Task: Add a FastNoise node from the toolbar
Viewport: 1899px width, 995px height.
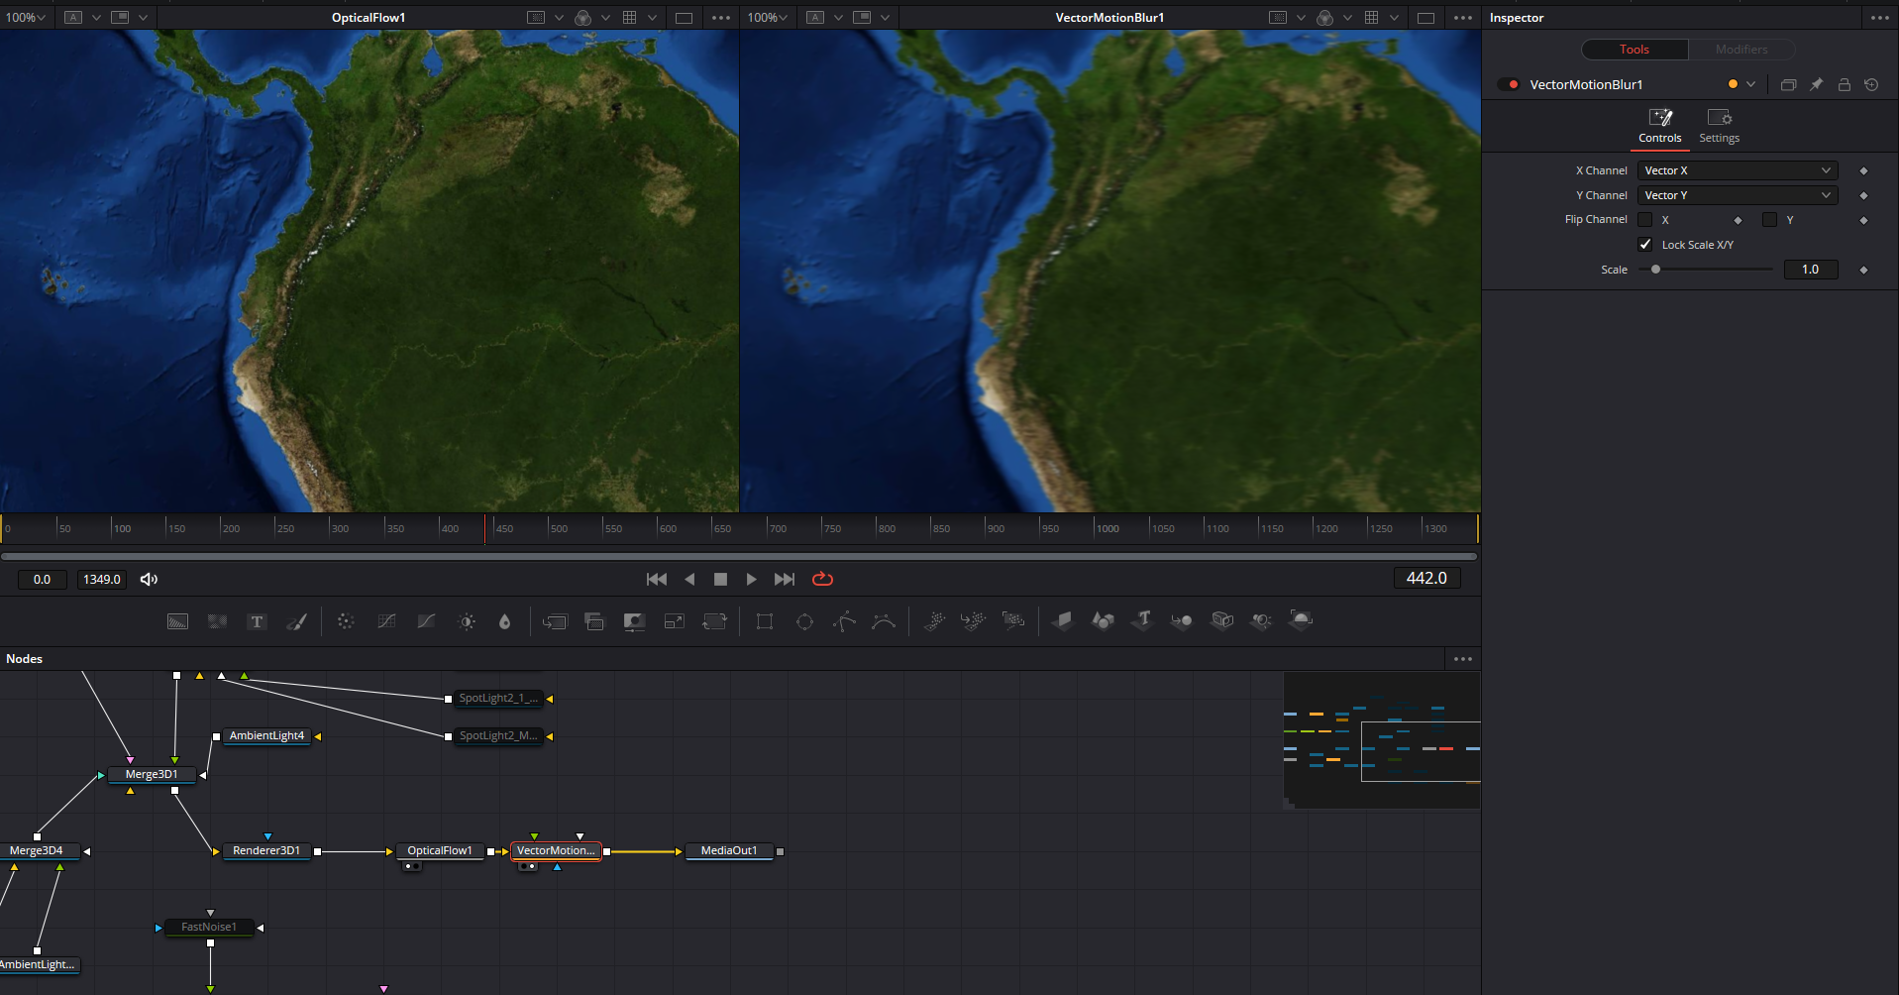Action: tap(218, 621)
